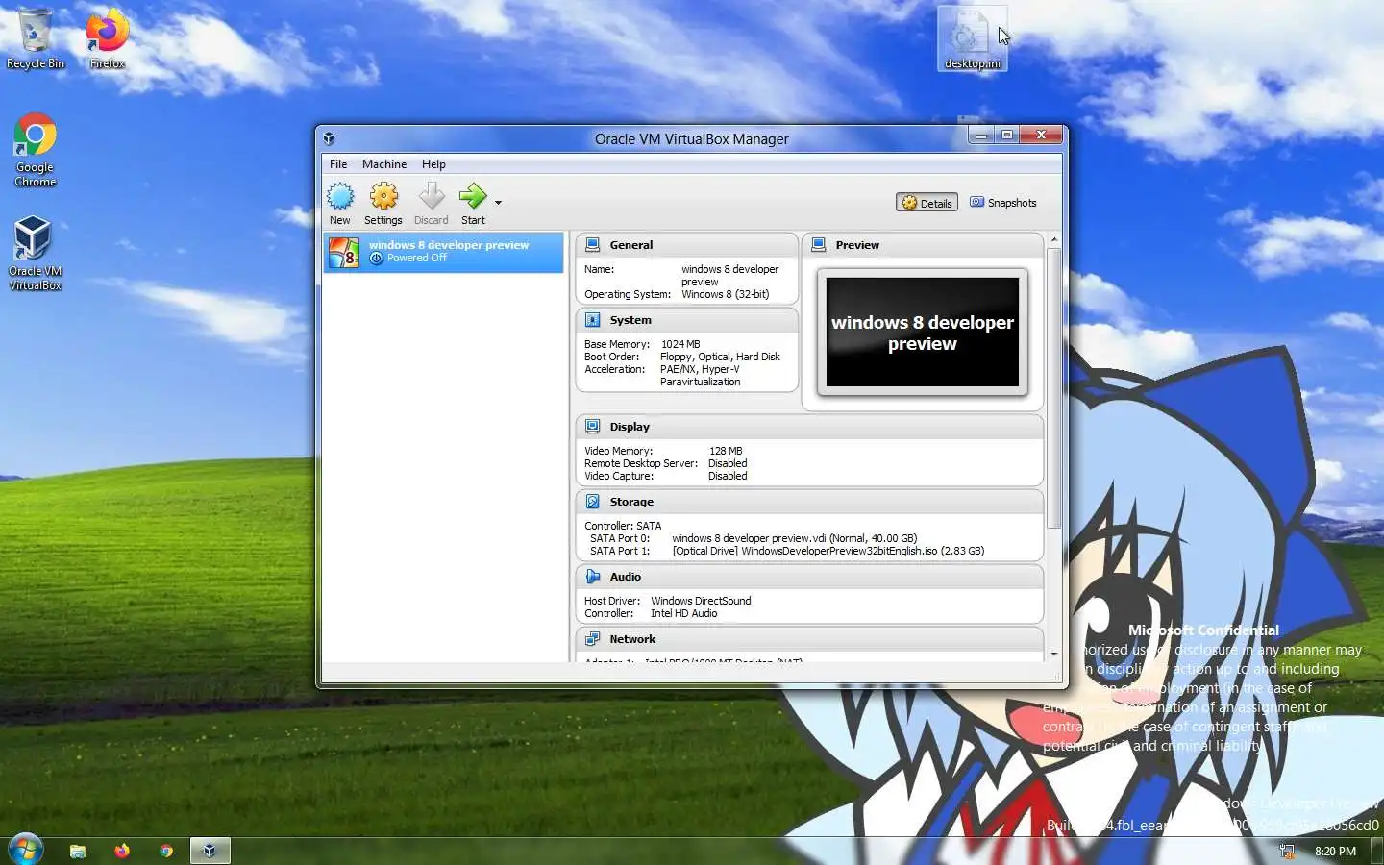
Task: Click the Network section icon
Action: click(593, 639)
